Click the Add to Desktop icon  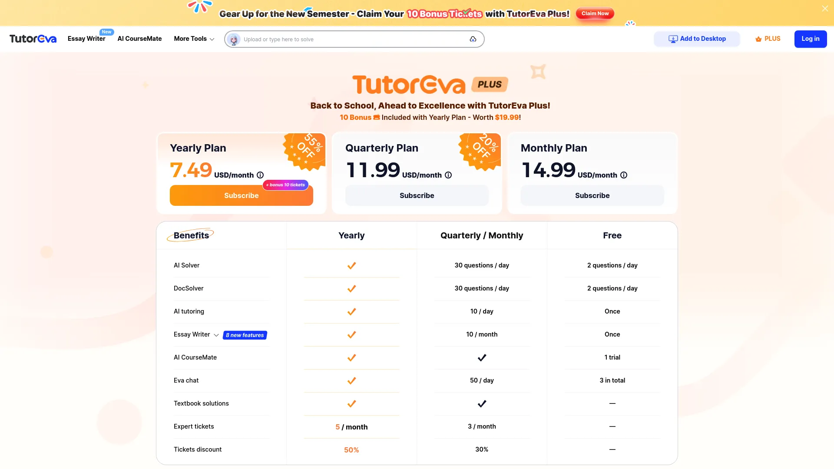(672, 39)
